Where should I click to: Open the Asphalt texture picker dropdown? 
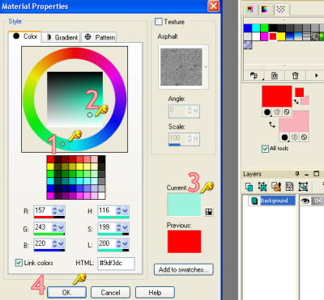point(206,67)
